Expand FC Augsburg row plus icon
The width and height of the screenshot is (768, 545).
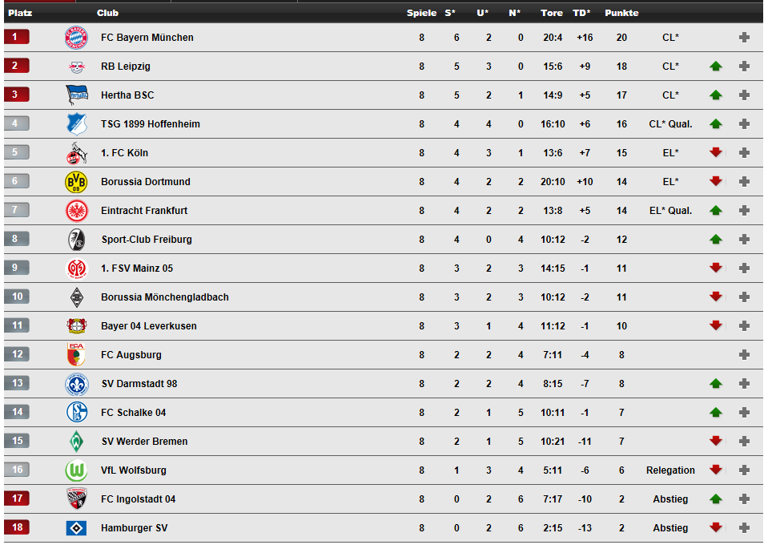tap(744, 355)
